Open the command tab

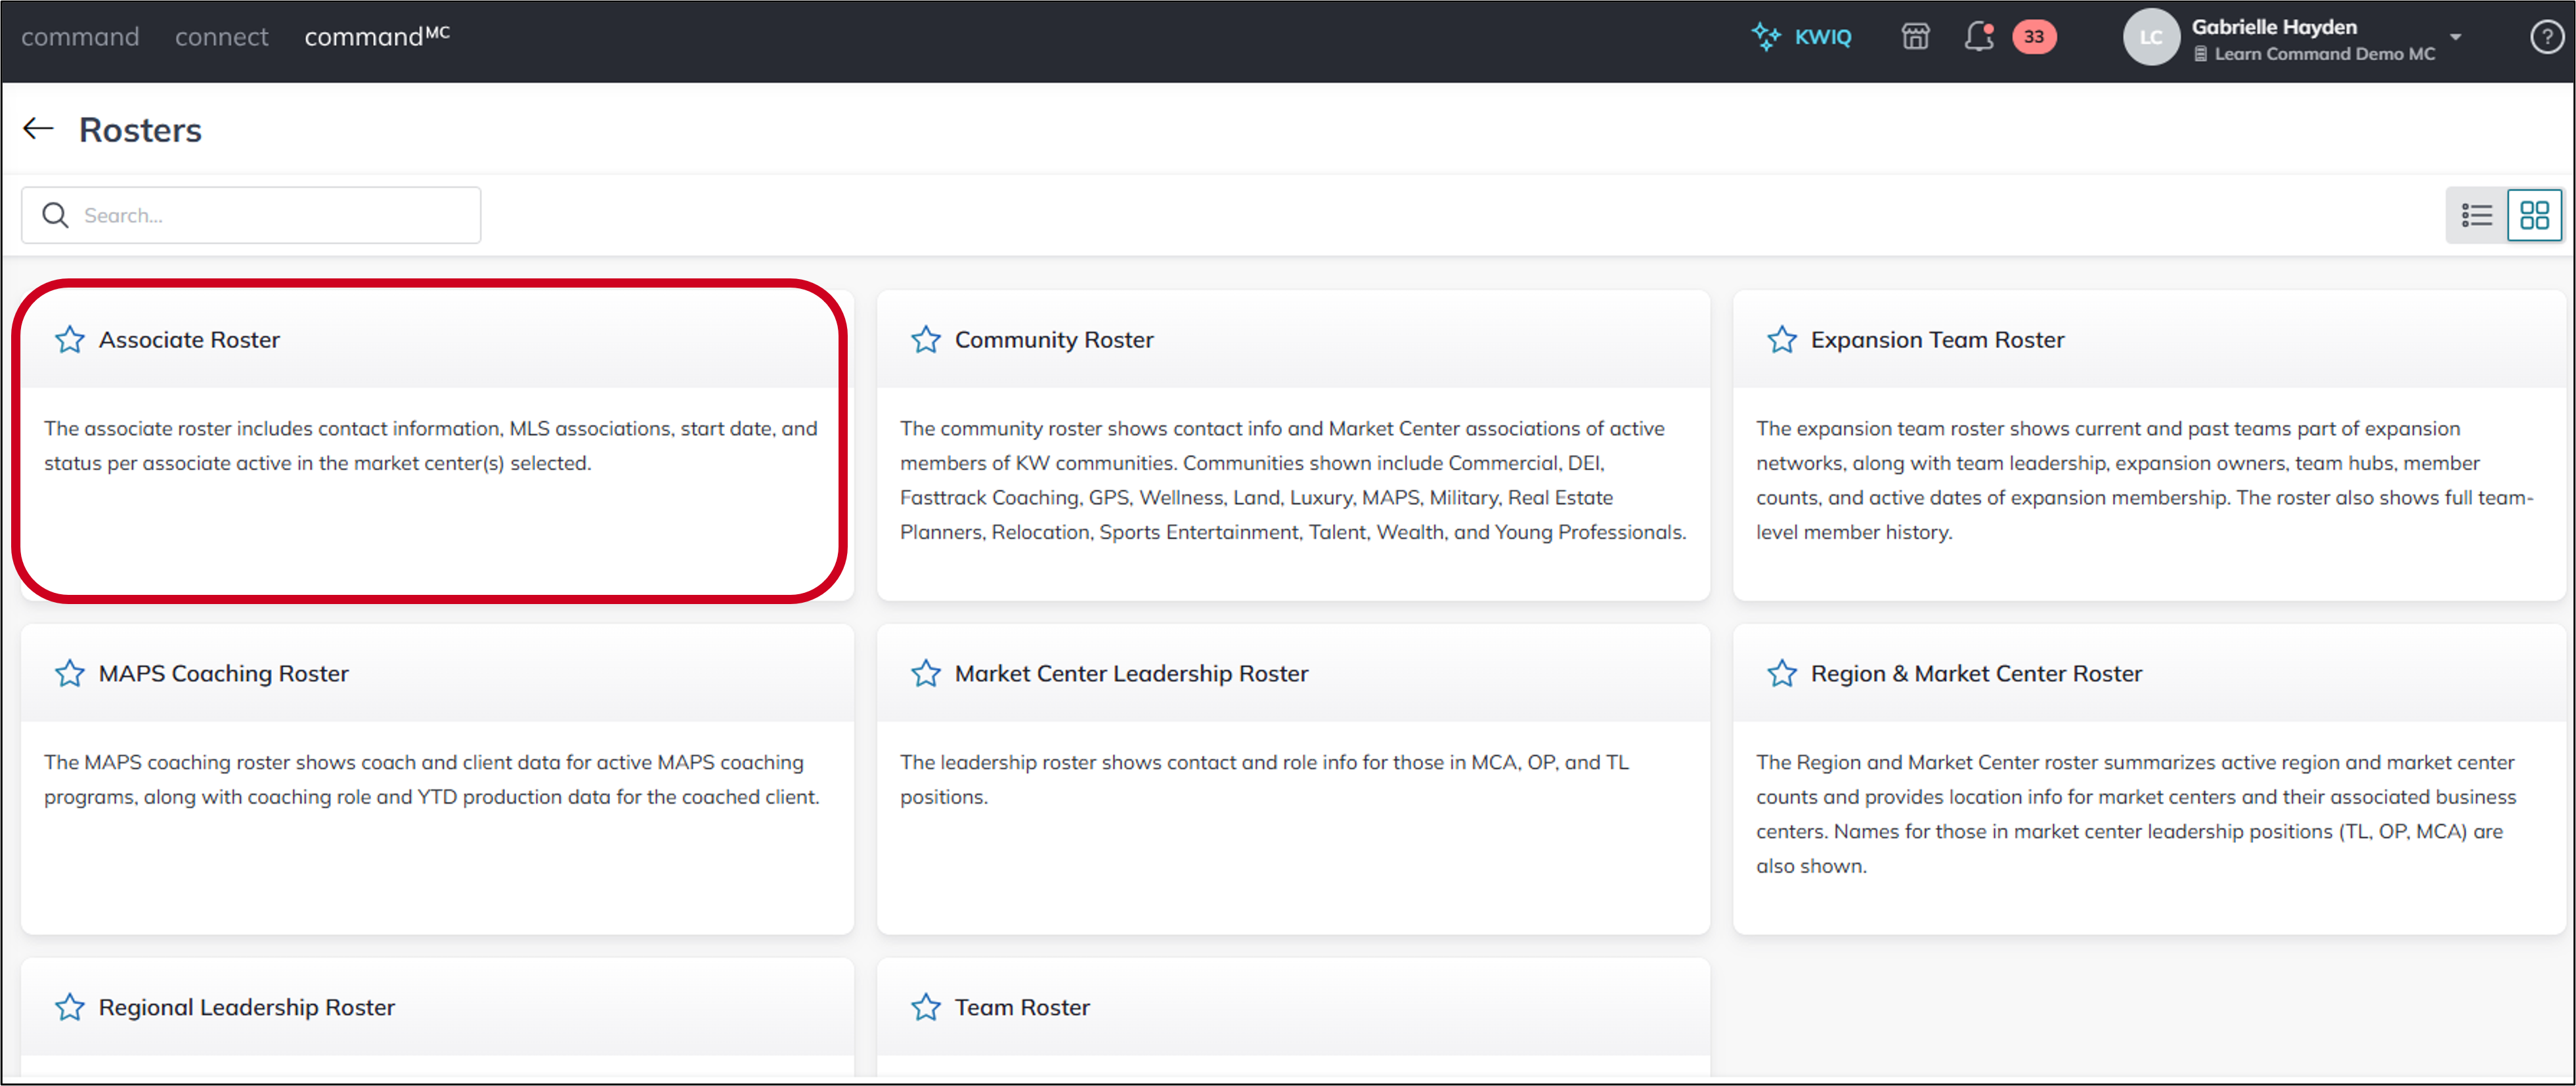tap(80, 37)
